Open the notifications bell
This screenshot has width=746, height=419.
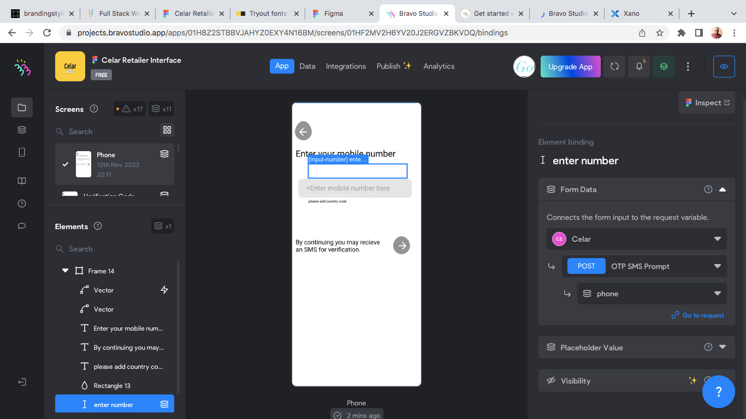pyautogui.click(x=639, y=67)
